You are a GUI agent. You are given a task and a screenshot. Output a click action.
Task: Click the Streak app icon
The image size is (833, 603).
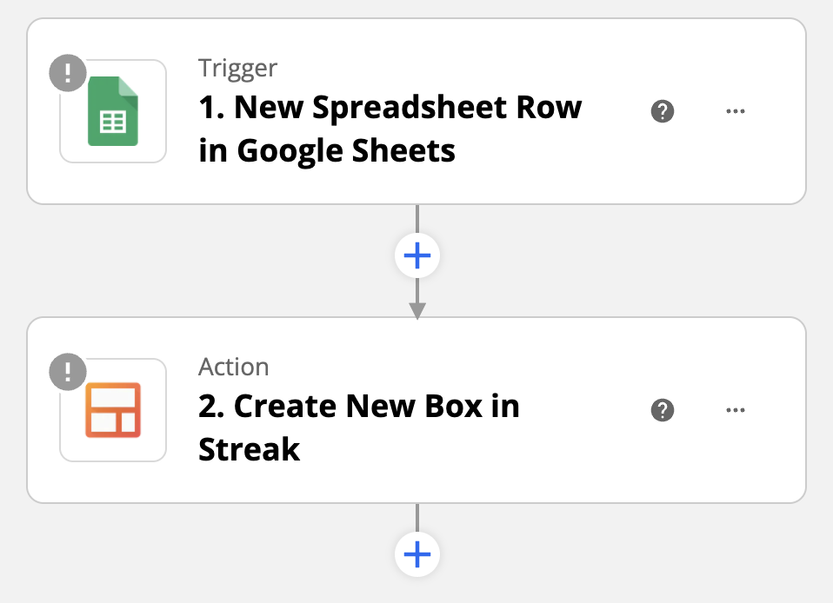[x=113, y=410]
